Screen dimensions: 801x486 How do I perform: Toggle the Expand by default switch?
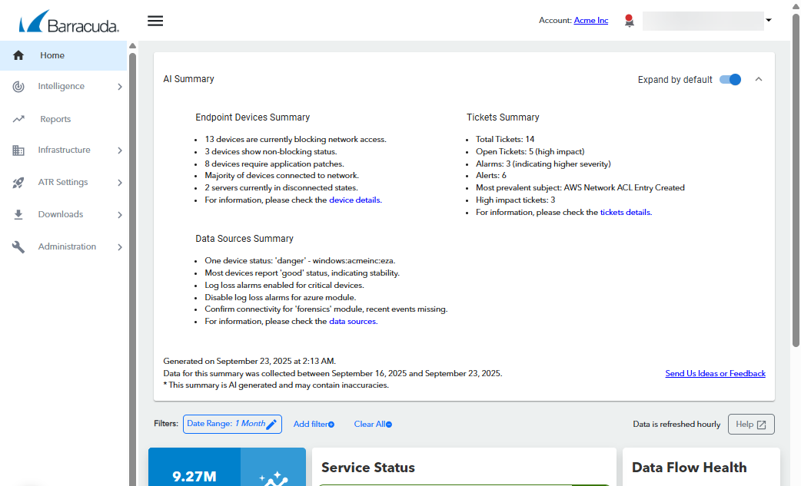coord(730,79)
